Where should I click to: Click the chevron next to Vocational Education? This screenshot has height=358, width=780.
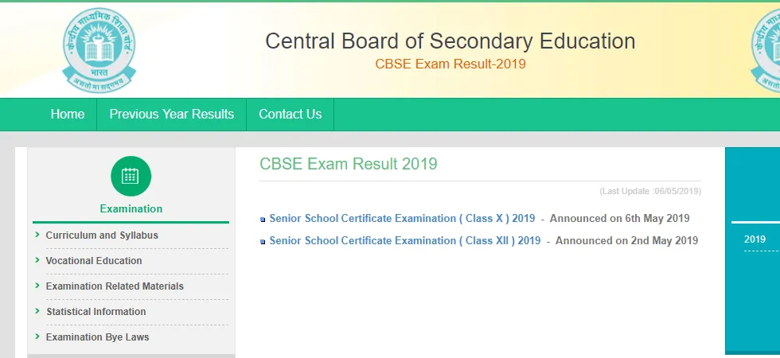point(37,259)
